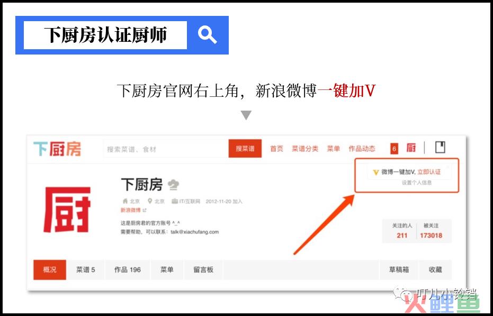Click the external link icon after 新浪微博
The width and height of the screenshot is (493, 316).
click(x=145, y=210)
